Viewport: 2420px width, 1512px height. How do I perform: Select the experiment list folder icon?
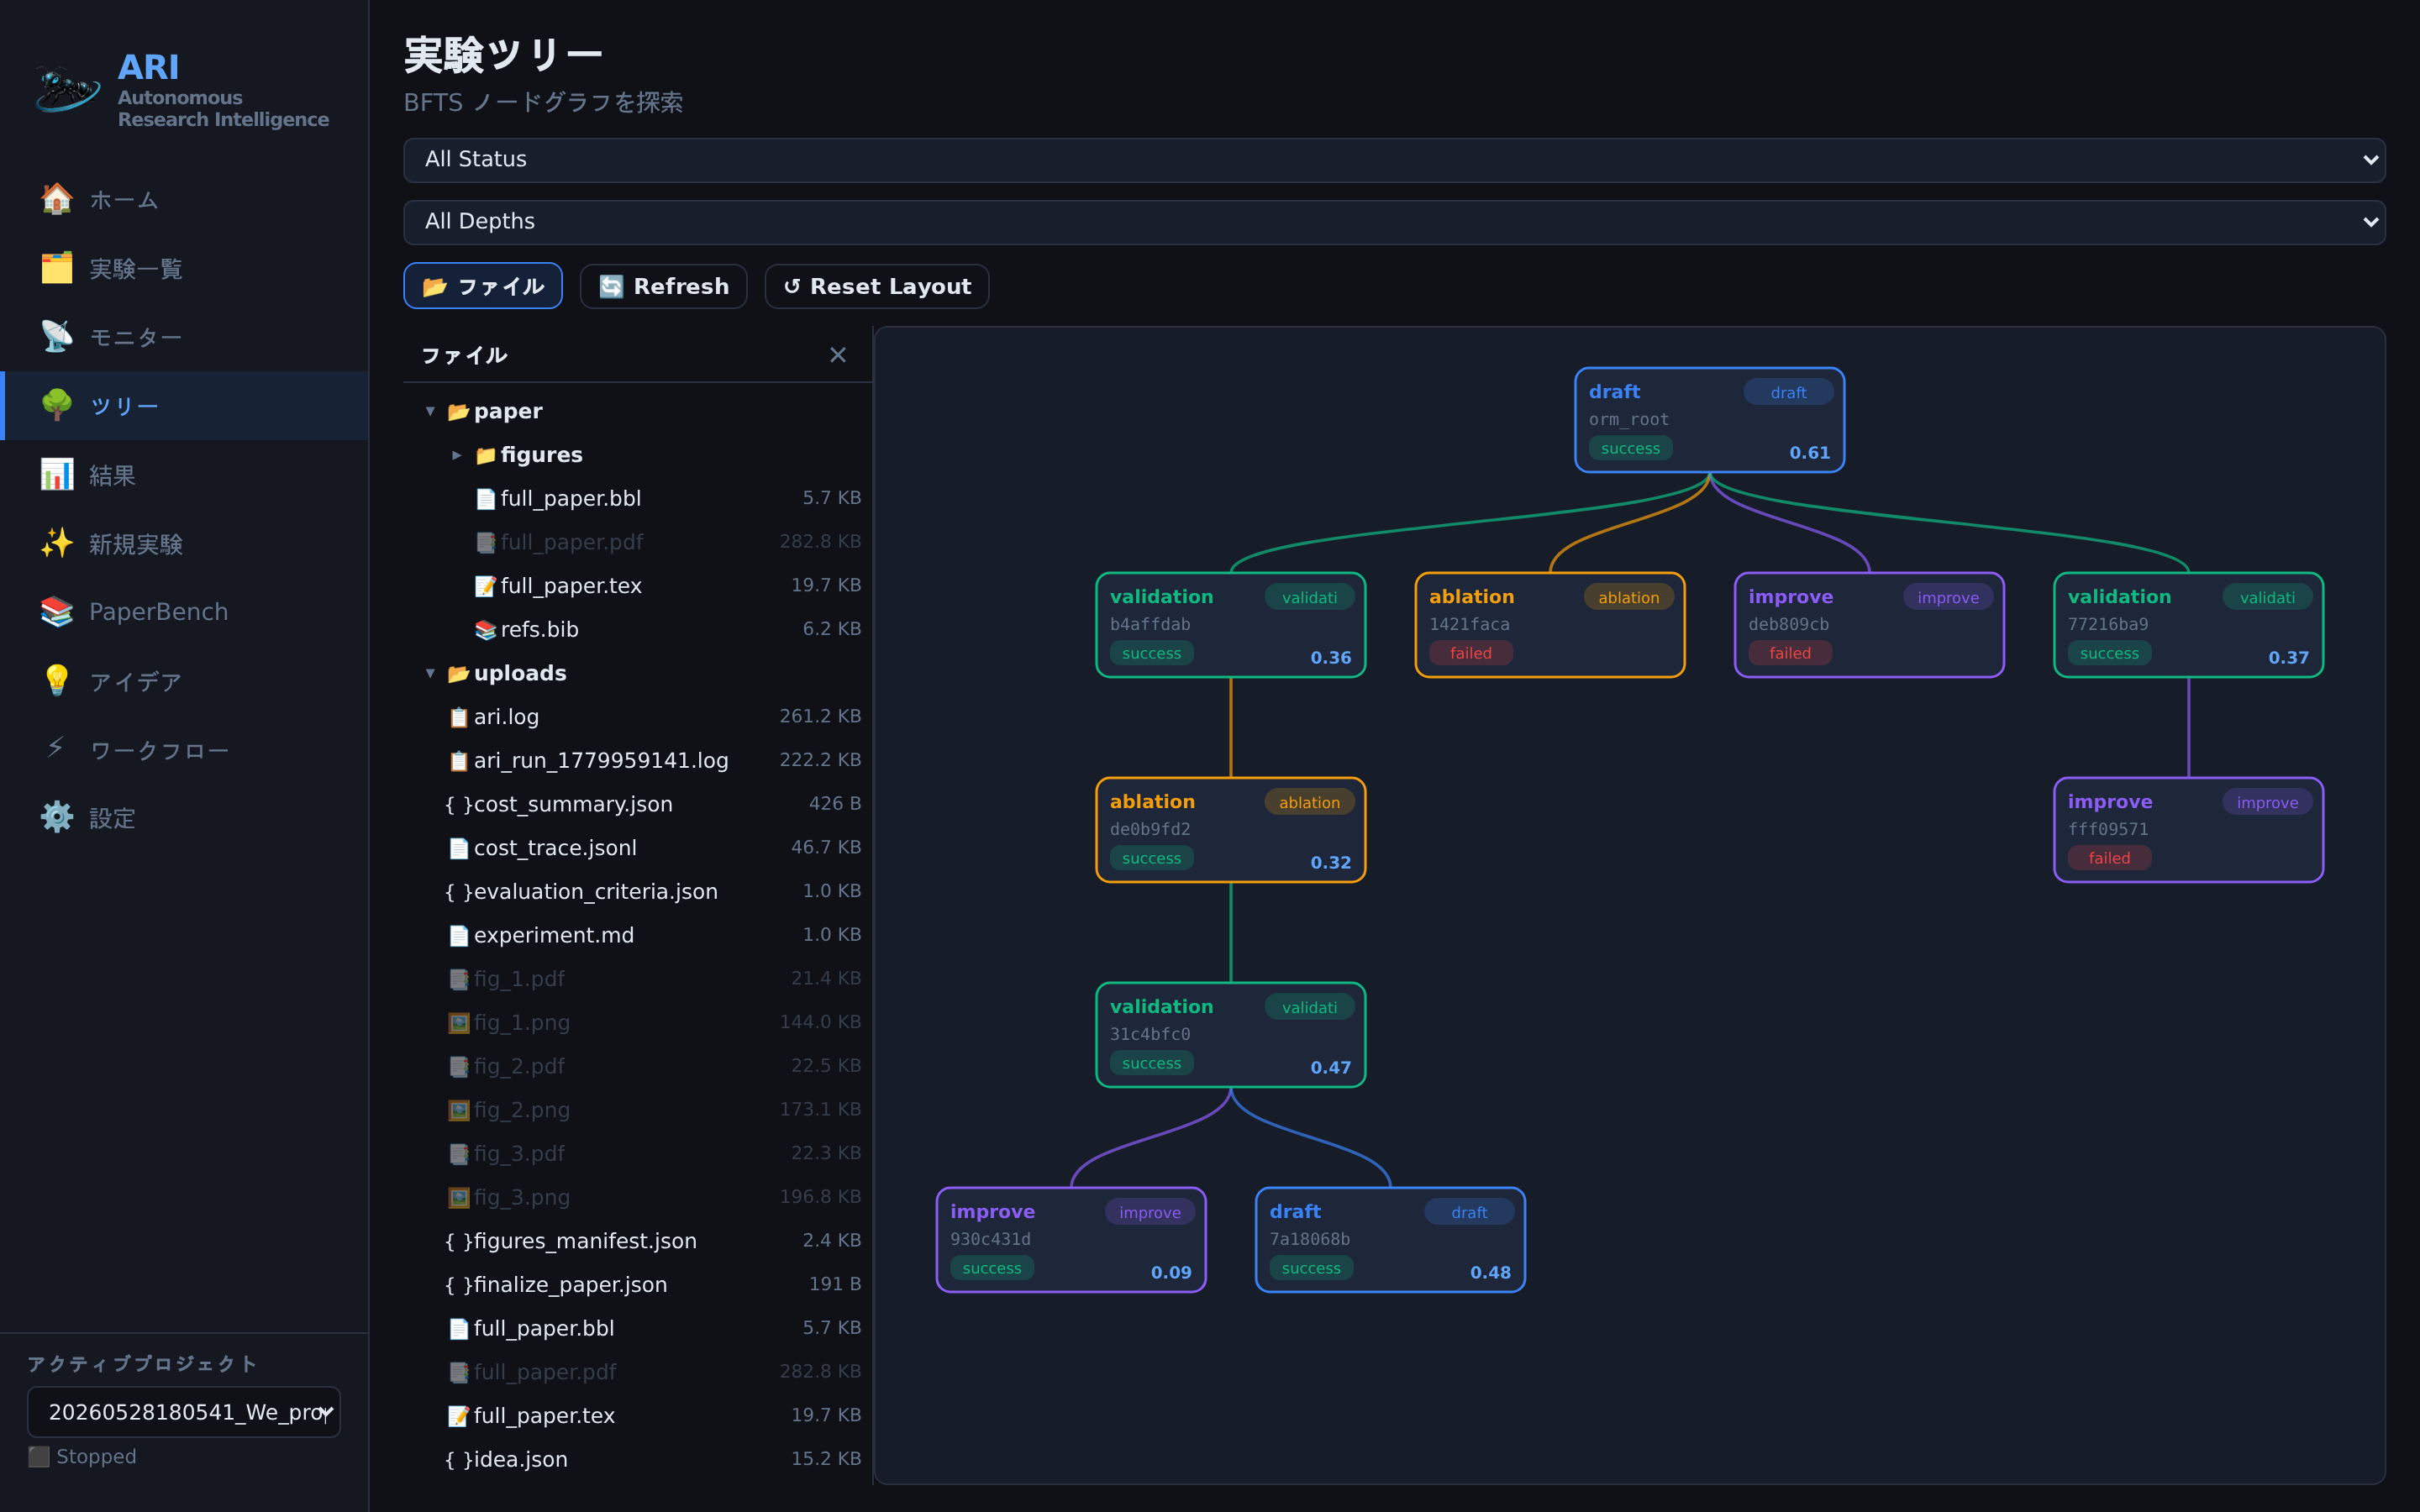pos(57,268)
